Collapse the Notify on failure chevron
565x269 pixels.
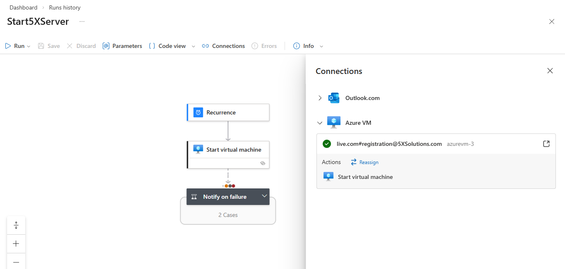coord(264,196)
